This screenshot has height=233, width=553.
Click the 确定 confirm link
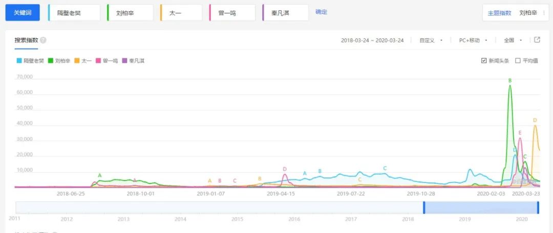tap(321, 12)
